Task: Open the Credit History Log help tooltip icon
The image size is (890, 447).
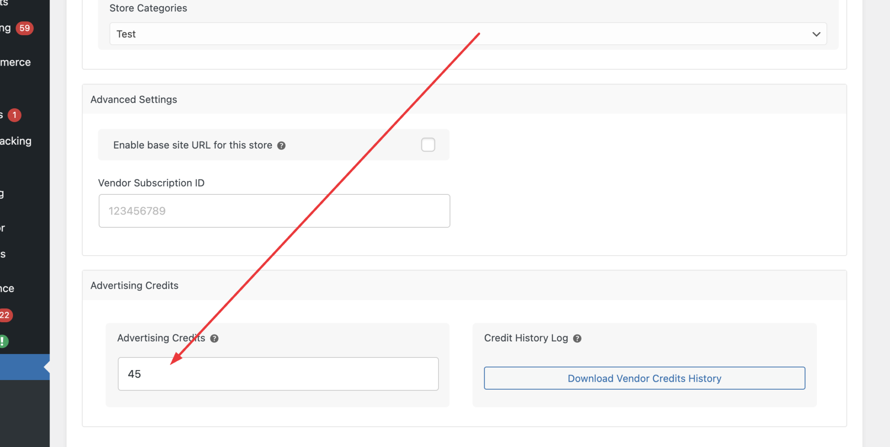Action: (x=577, y=338)
